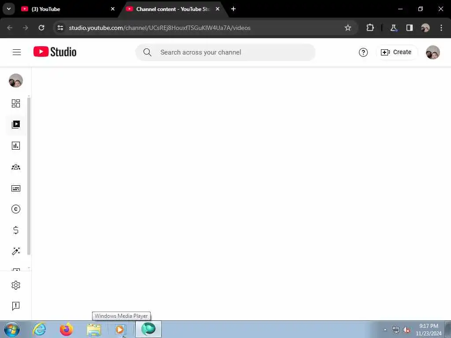View site information icon in the address bar
Image resolution: width=451 pixels, height=338 pixels.
(60, 28)
